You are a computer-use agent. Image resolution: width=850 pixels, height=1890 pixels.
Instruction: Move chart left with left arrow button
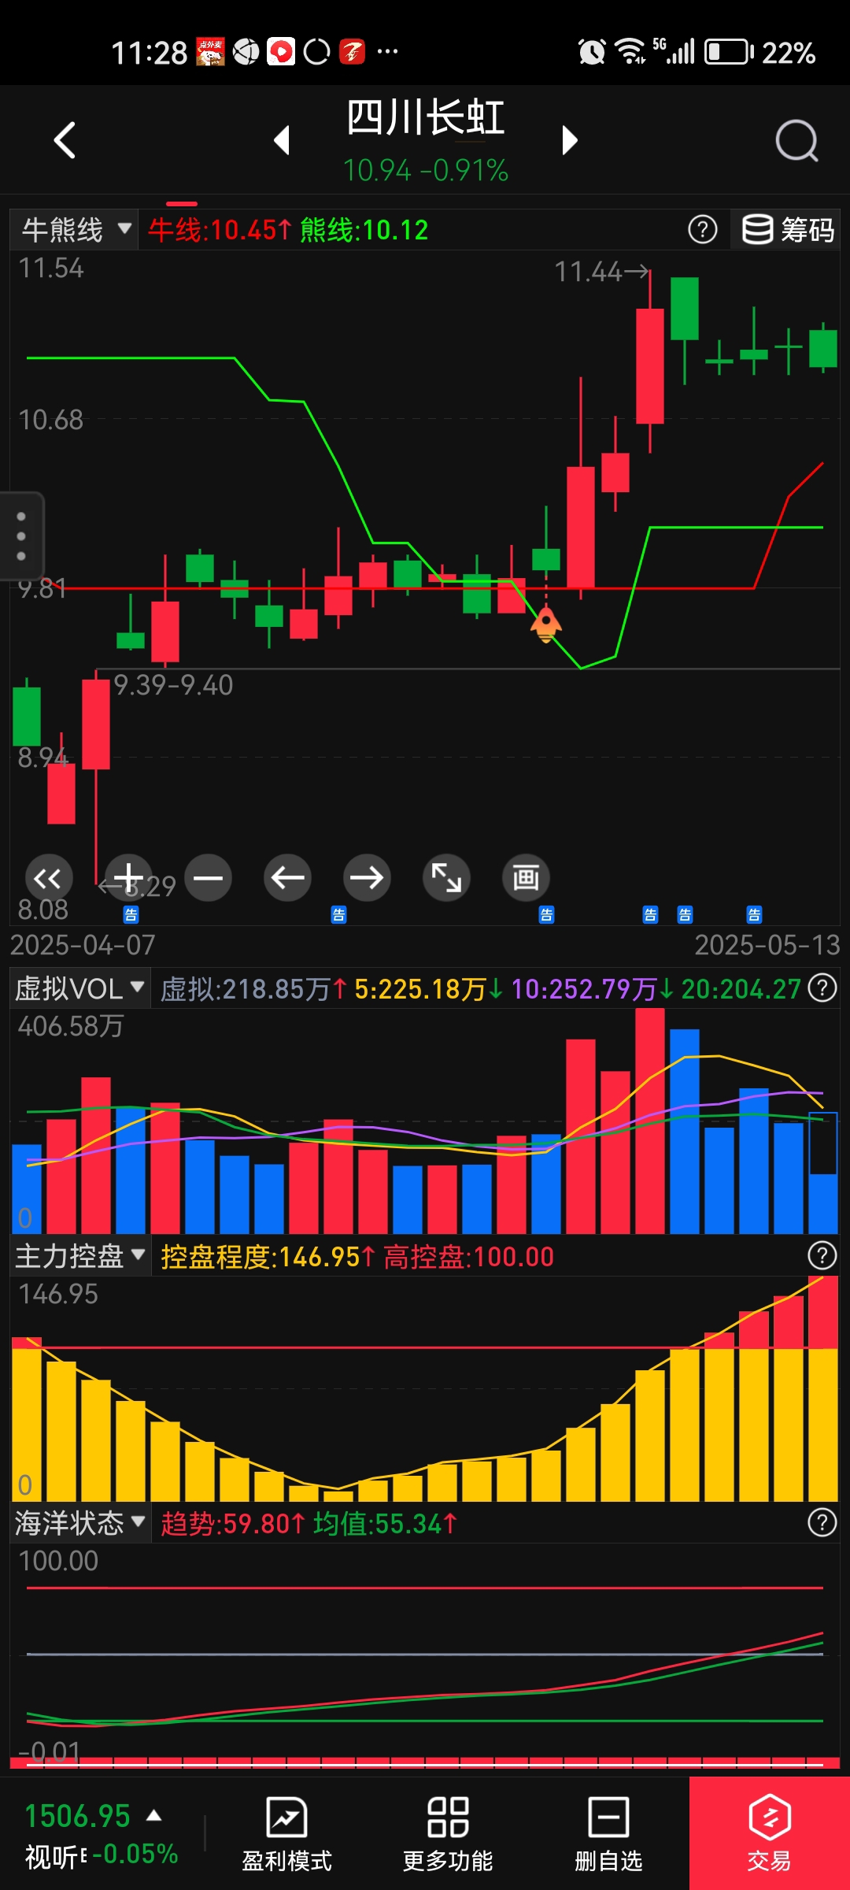tap(287, 878)
